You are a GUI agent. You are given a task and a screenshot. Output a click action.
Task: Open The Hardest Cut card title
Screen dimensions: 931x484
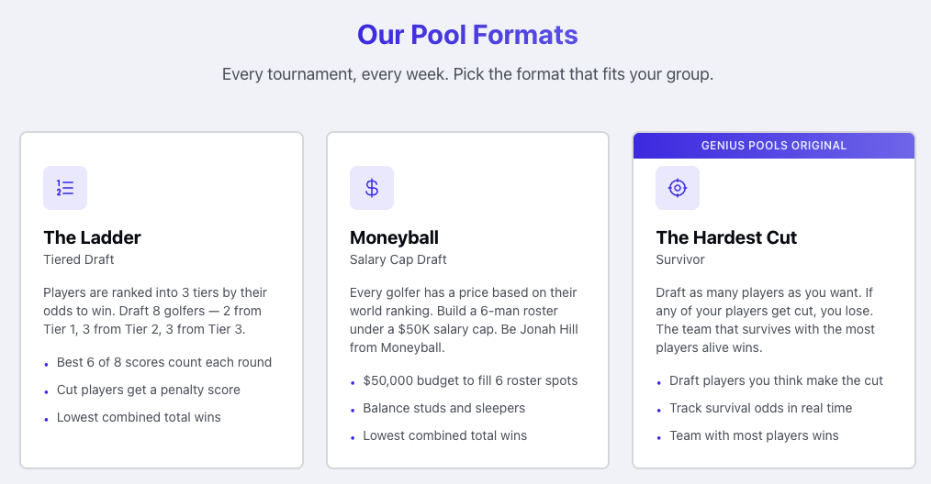point(726,237)
